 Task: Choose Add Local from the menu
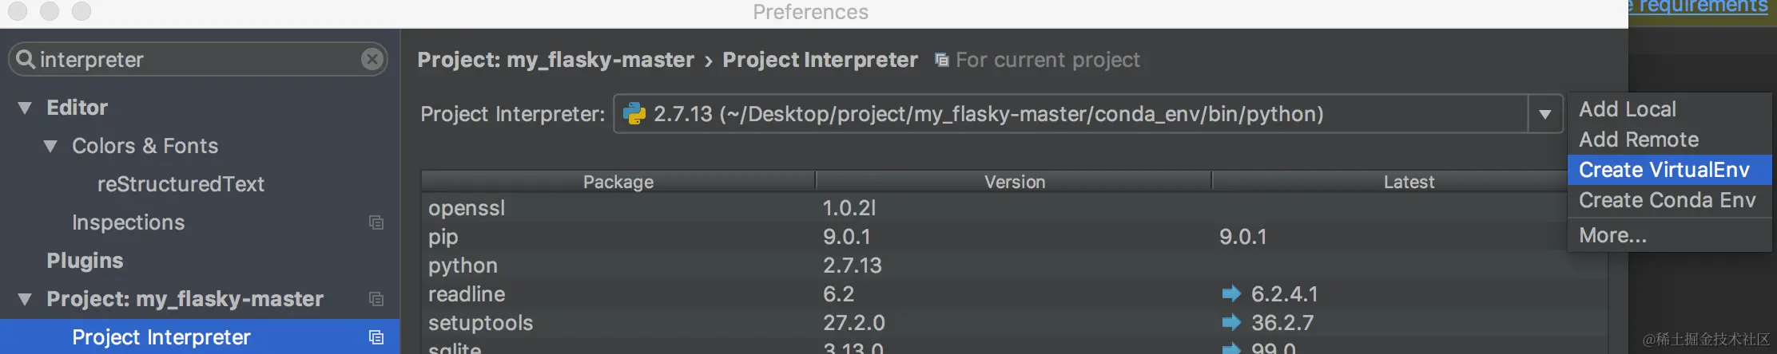(x=1627, y=109)
